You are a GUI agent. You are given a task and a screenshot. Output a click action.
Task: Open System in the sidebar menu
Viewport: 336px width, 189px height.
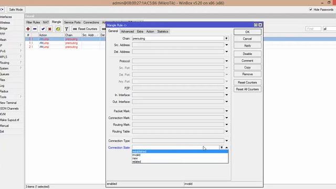4,68
